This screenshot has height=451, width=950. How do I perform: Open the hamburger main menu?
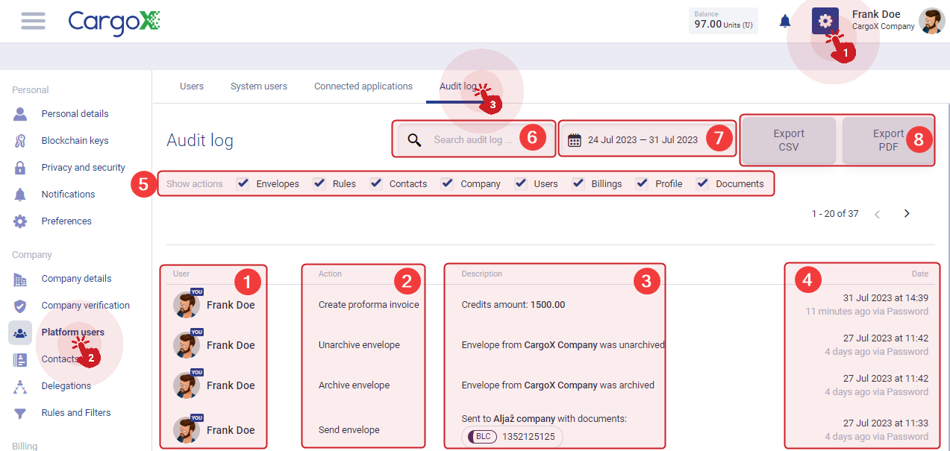34,21
